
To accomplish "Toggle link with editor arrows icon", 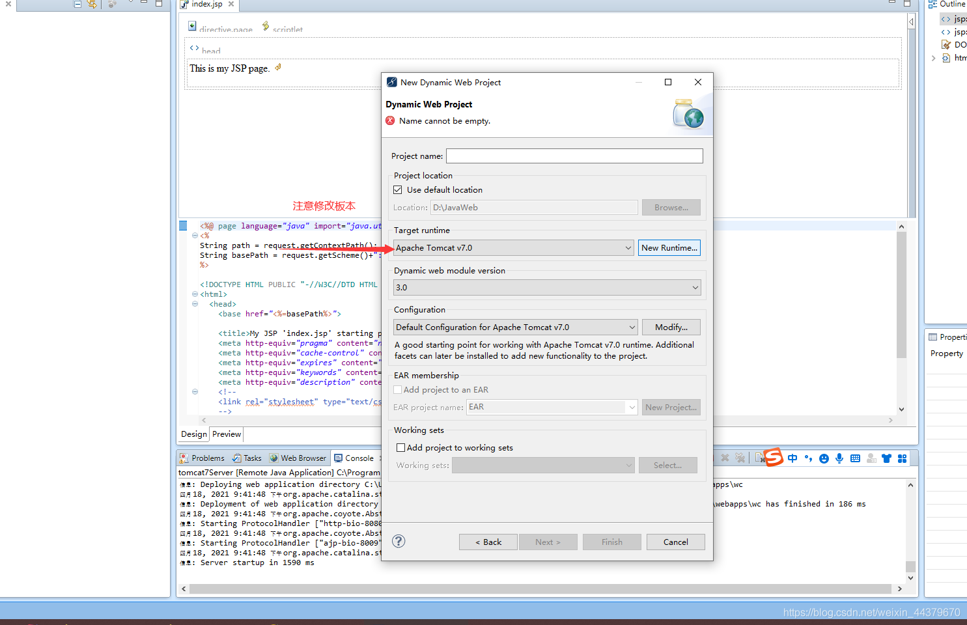I will (x=92, y=4).
